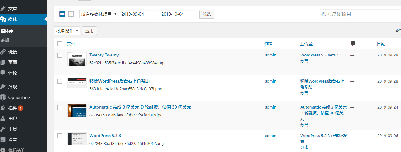Open WordPress 5.2.3 正式版发布 post link
This screenshot has height=152, width=401.
324,138
